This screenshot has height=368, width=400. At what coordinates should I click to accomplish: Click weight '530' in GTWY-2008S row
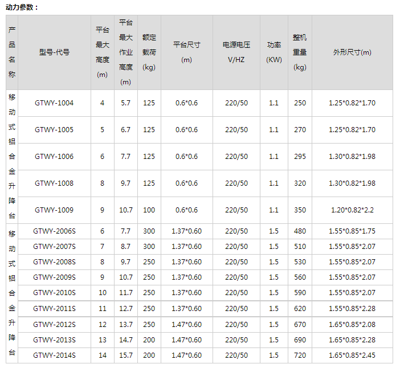point(300,262)
